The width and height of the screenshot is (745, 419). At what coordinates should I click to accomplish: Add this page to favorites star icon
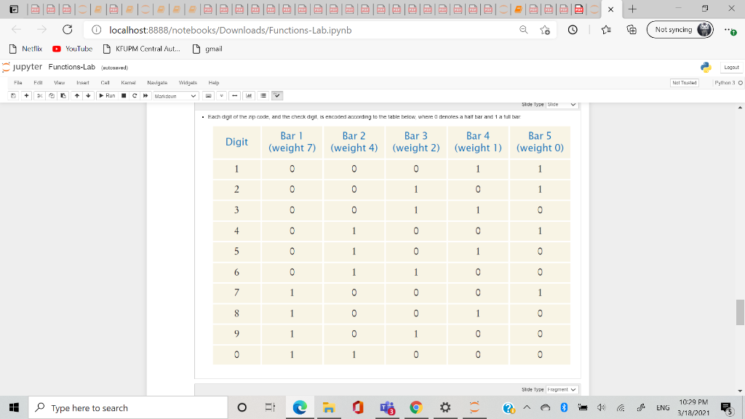pos(545,30)
